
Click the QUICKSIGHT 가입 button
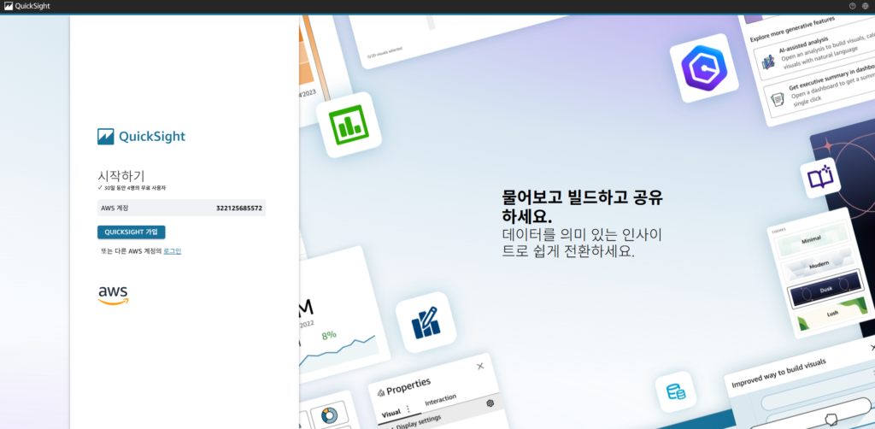[131, 232]
